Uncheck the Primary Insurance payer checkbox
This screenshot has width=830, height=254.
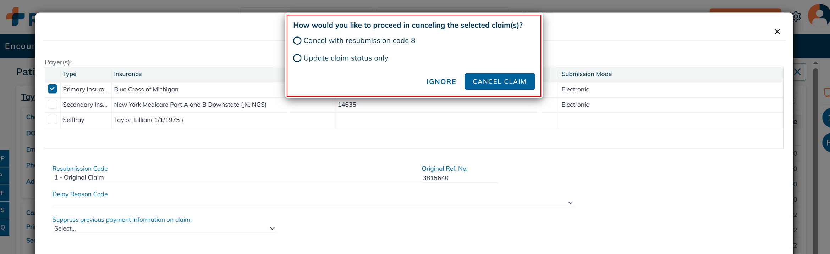pyautogui.click(x=53, y=89)
